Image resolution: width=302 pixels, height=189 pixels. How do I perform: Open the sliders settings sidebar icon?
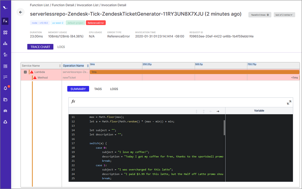click(x=5, y=55)
